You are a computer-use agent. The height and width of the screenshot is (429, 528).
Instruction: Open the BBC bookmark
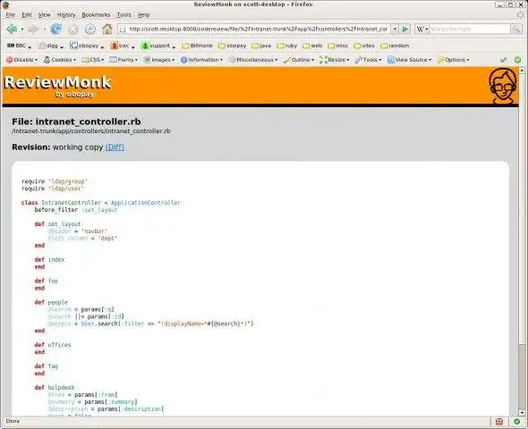click(19, 46)
